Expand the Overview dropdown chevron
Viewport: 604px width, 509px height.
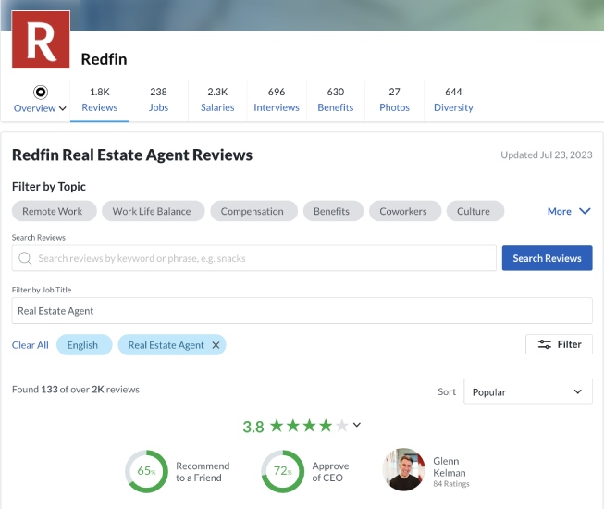pos(62,108)
